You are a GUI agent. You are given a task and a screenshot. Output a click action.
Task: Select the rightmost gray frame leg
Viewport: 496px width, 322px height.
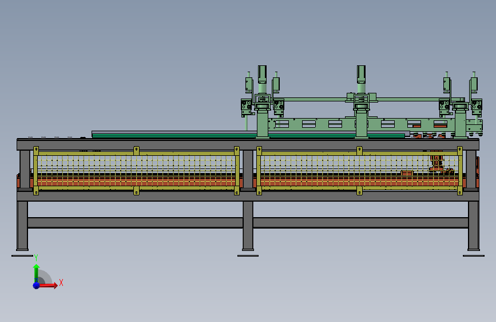click(474, 225)
